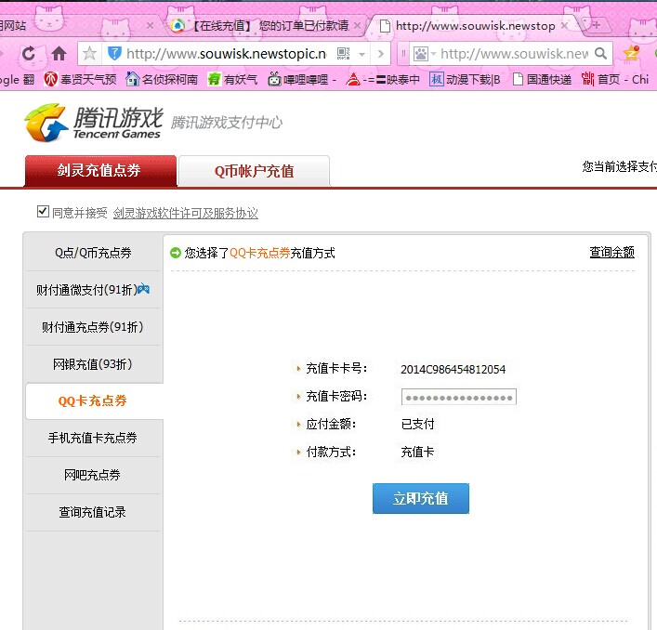Toggle the 同意并接受 agreement checkbox
This screenshot has width=657, height=630.
43,212
